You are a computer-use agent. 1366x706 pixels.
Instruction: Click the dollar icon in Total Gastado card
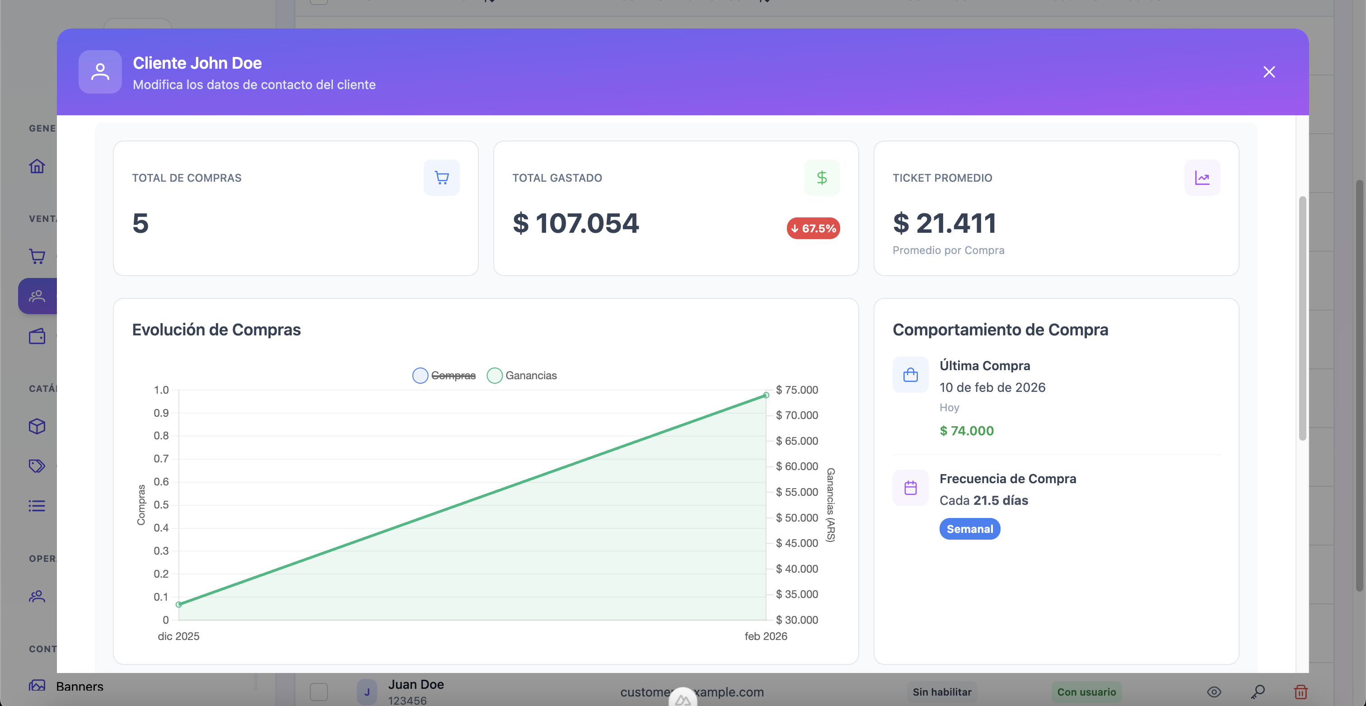pyautogui.click(x=821, y=177)
